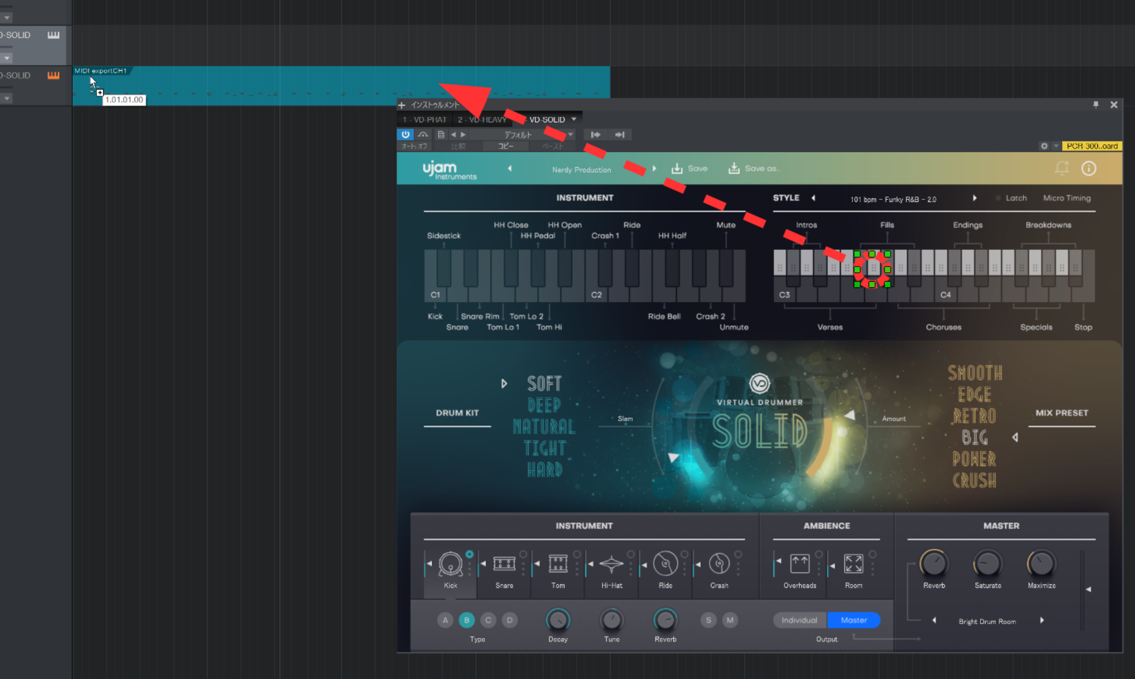Click the white instrument icon on top D-SOLID track
Image resolution: width=1135 pixels, height=679 pixels.
coord(54,35)
